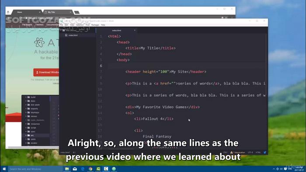
Task: Open the UTF-8 encoding selector
Action: tap(250, 152)
